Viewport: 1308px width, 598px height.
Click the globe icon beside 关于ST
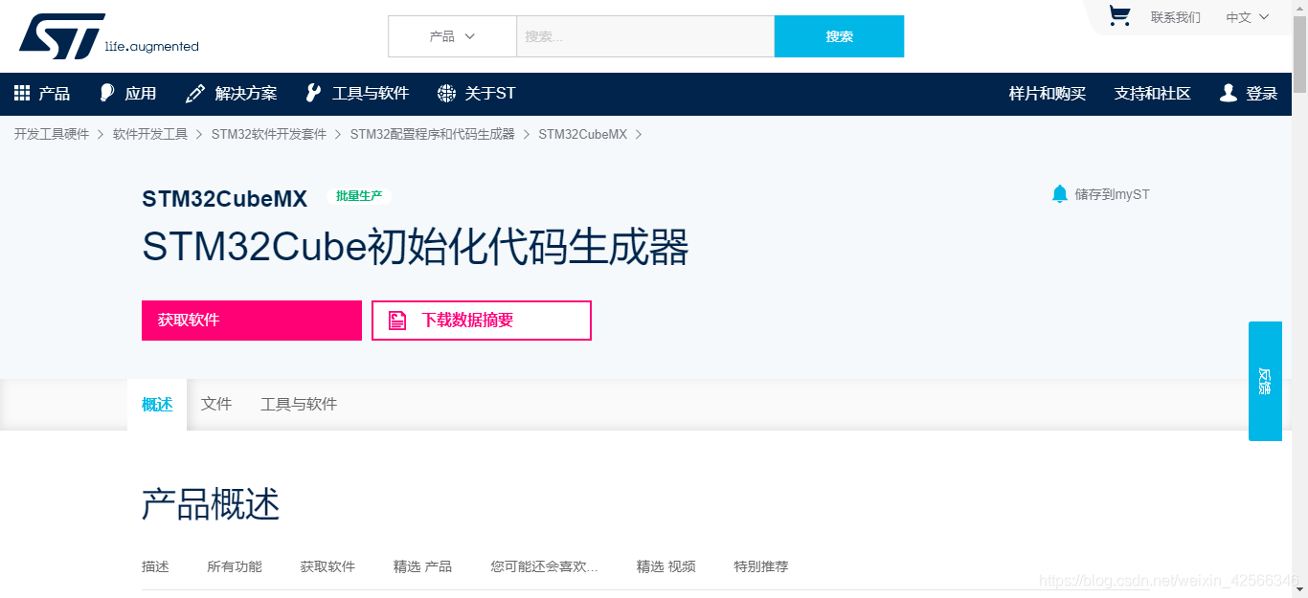(x=446, y=93)
